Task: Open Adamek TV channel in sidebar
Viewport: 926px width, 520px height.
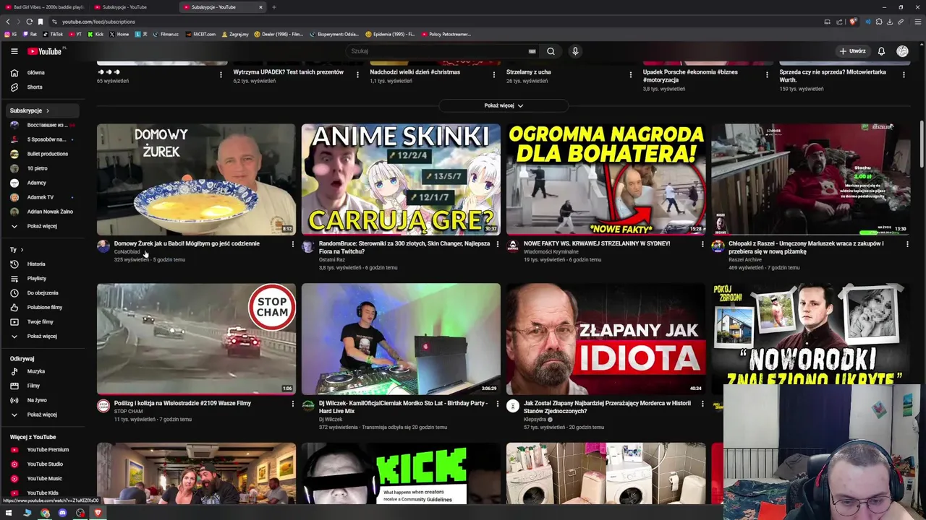Action: pyautogui.click(x=43, y=197)
